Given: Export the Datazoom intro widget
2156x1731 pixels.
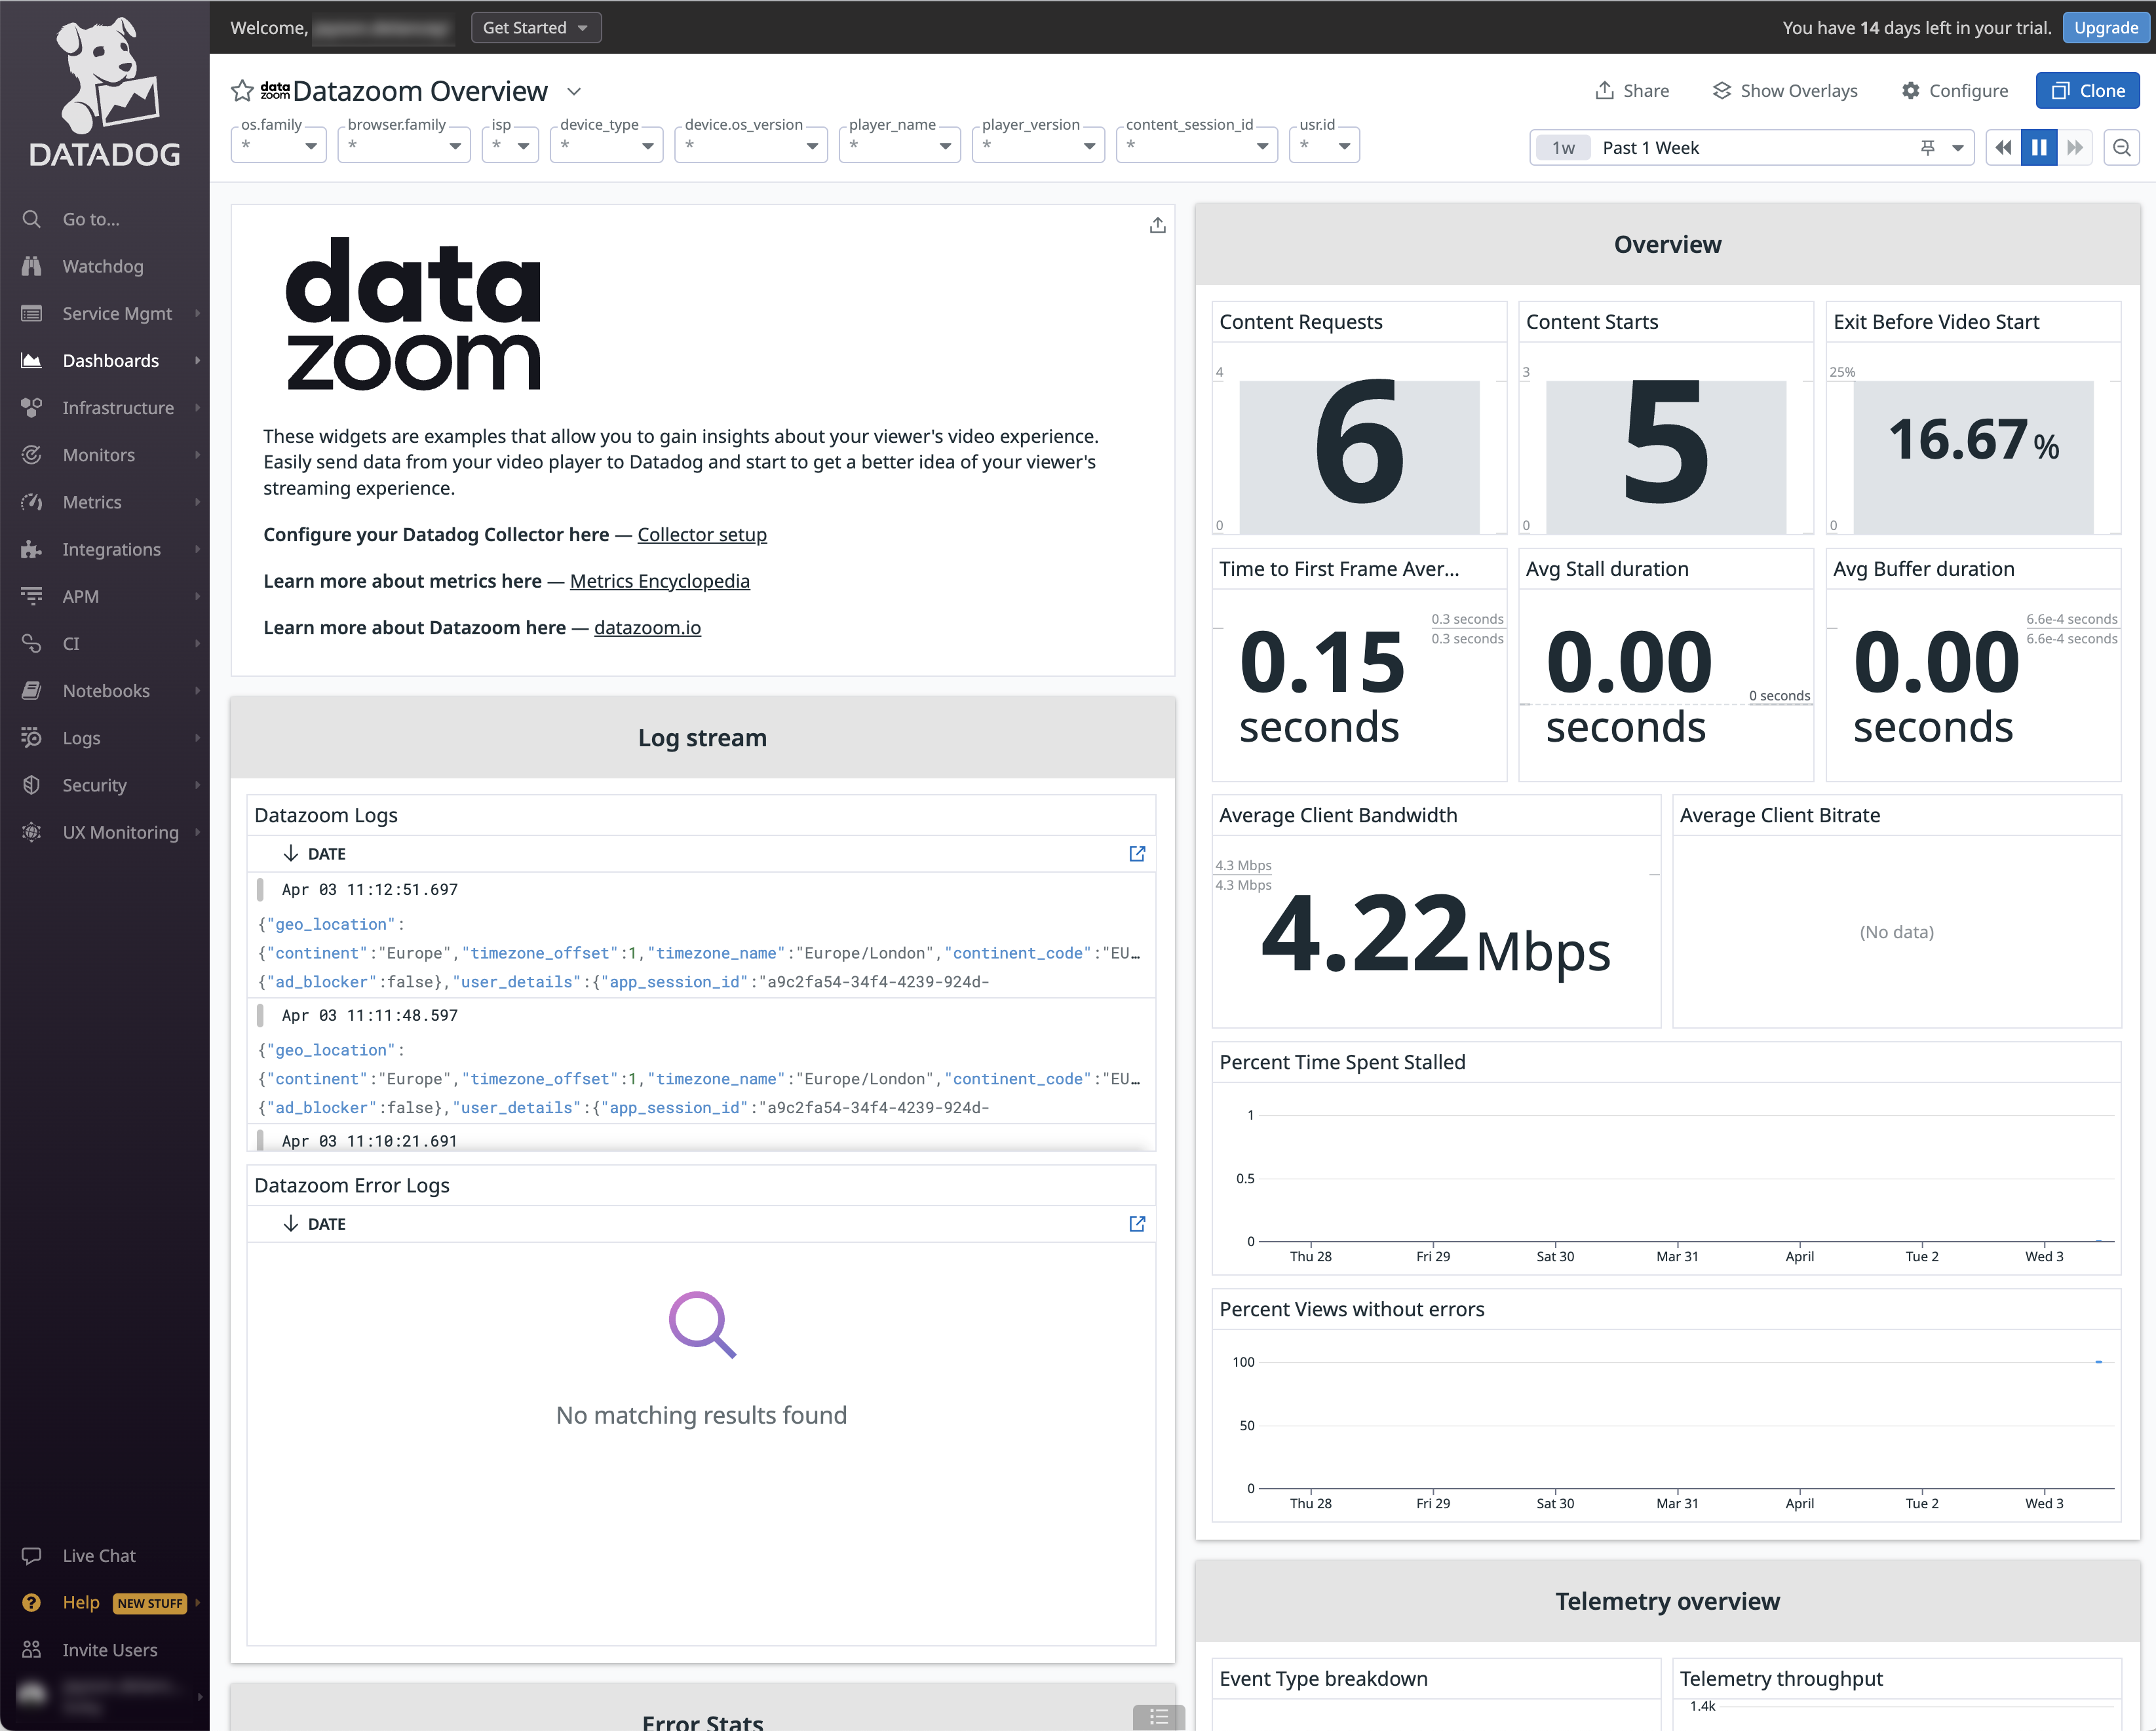Looking at the screenshot, I should point(1157,226).
